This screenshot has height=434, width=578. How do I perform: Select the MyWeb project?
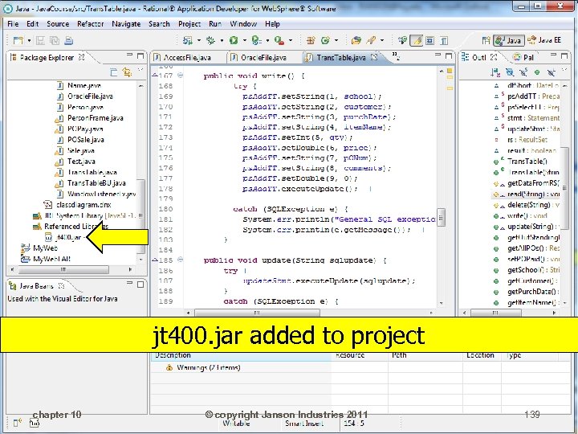pyautogui.click(x=39, y=248)
